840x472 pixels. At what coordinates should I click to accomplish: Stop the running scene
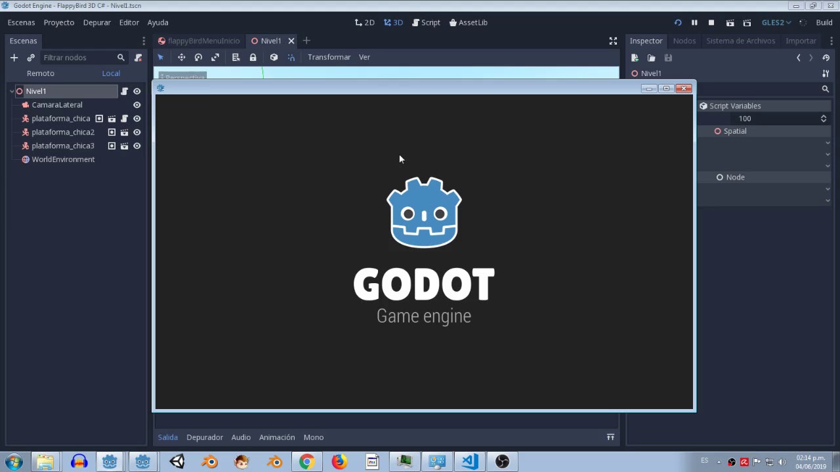click(711, 22)
